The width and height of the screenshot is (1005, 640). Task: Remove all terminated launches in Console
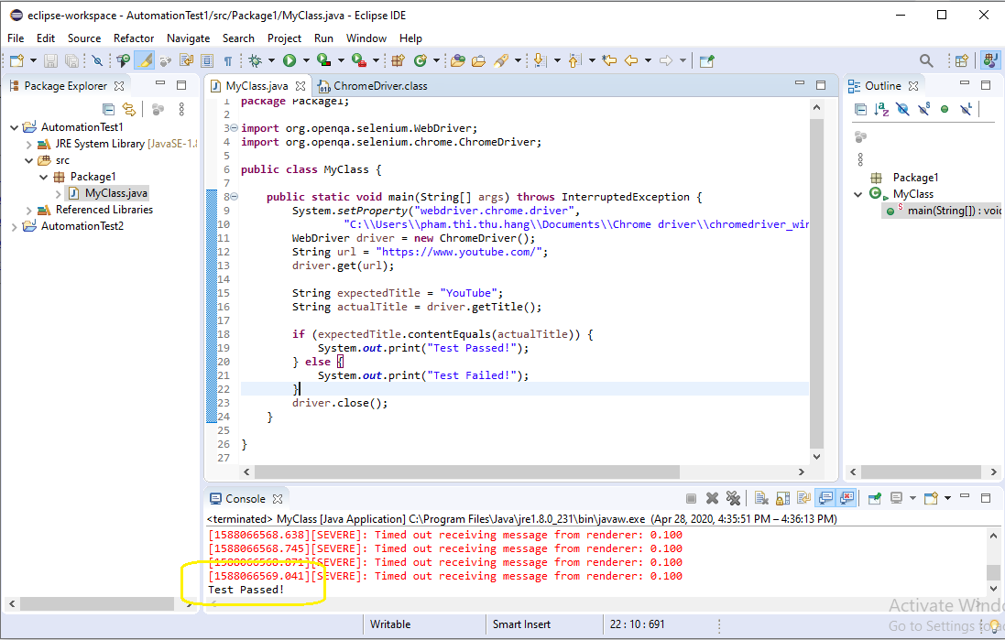click(x=733, y=498)
